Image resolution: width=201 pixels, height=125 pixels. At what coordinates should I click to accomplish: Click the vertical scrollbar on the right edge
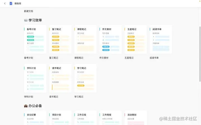pos(200,54)
